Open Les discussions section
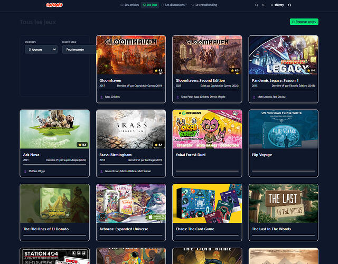 tap(175, 5)
